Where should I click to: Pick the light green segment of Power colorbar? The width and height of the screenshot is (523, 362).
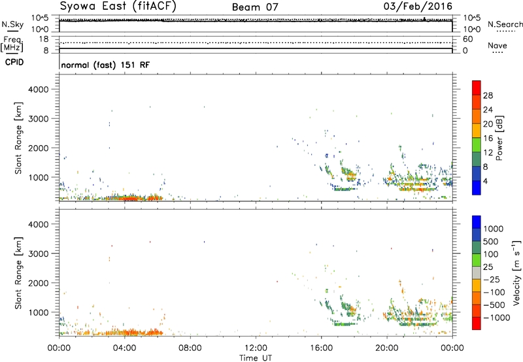[477, 144]
